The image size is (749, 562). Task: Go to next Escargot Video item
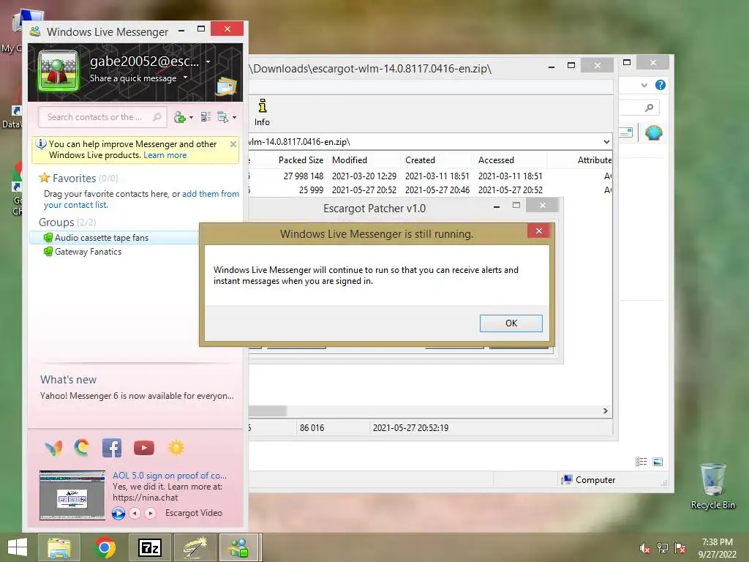click(151, 513)
